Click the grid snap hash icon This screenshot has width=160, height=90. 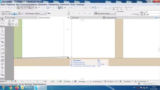click(36, 8)
